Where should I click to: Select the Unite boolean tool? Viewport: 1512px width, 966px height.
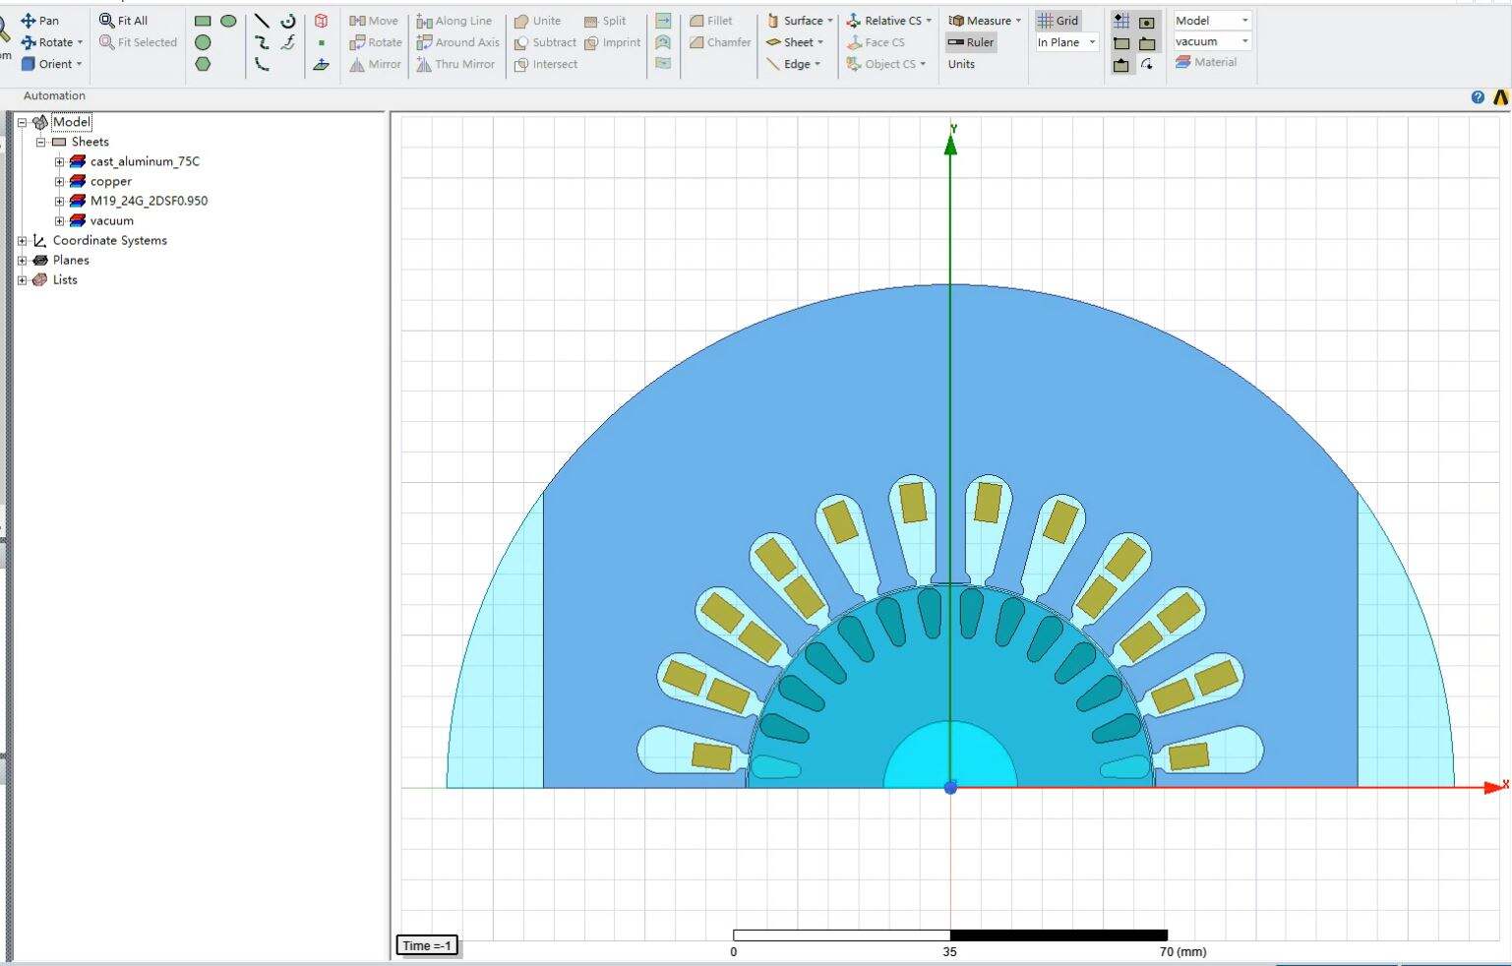pos(539,20)
